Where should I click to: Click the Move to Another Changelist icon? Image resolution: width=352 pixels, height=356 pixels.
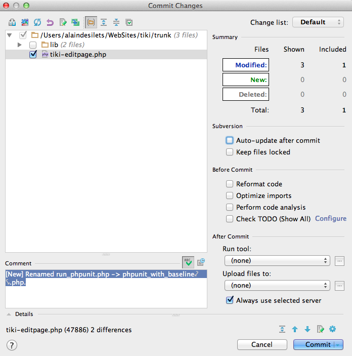pos(25,22)
